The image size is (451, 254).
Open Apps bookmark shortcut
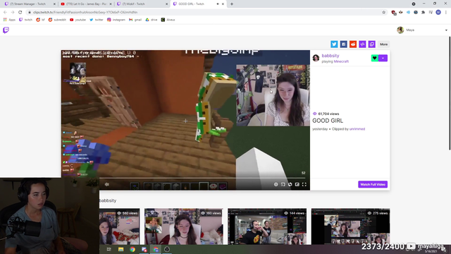9,20
